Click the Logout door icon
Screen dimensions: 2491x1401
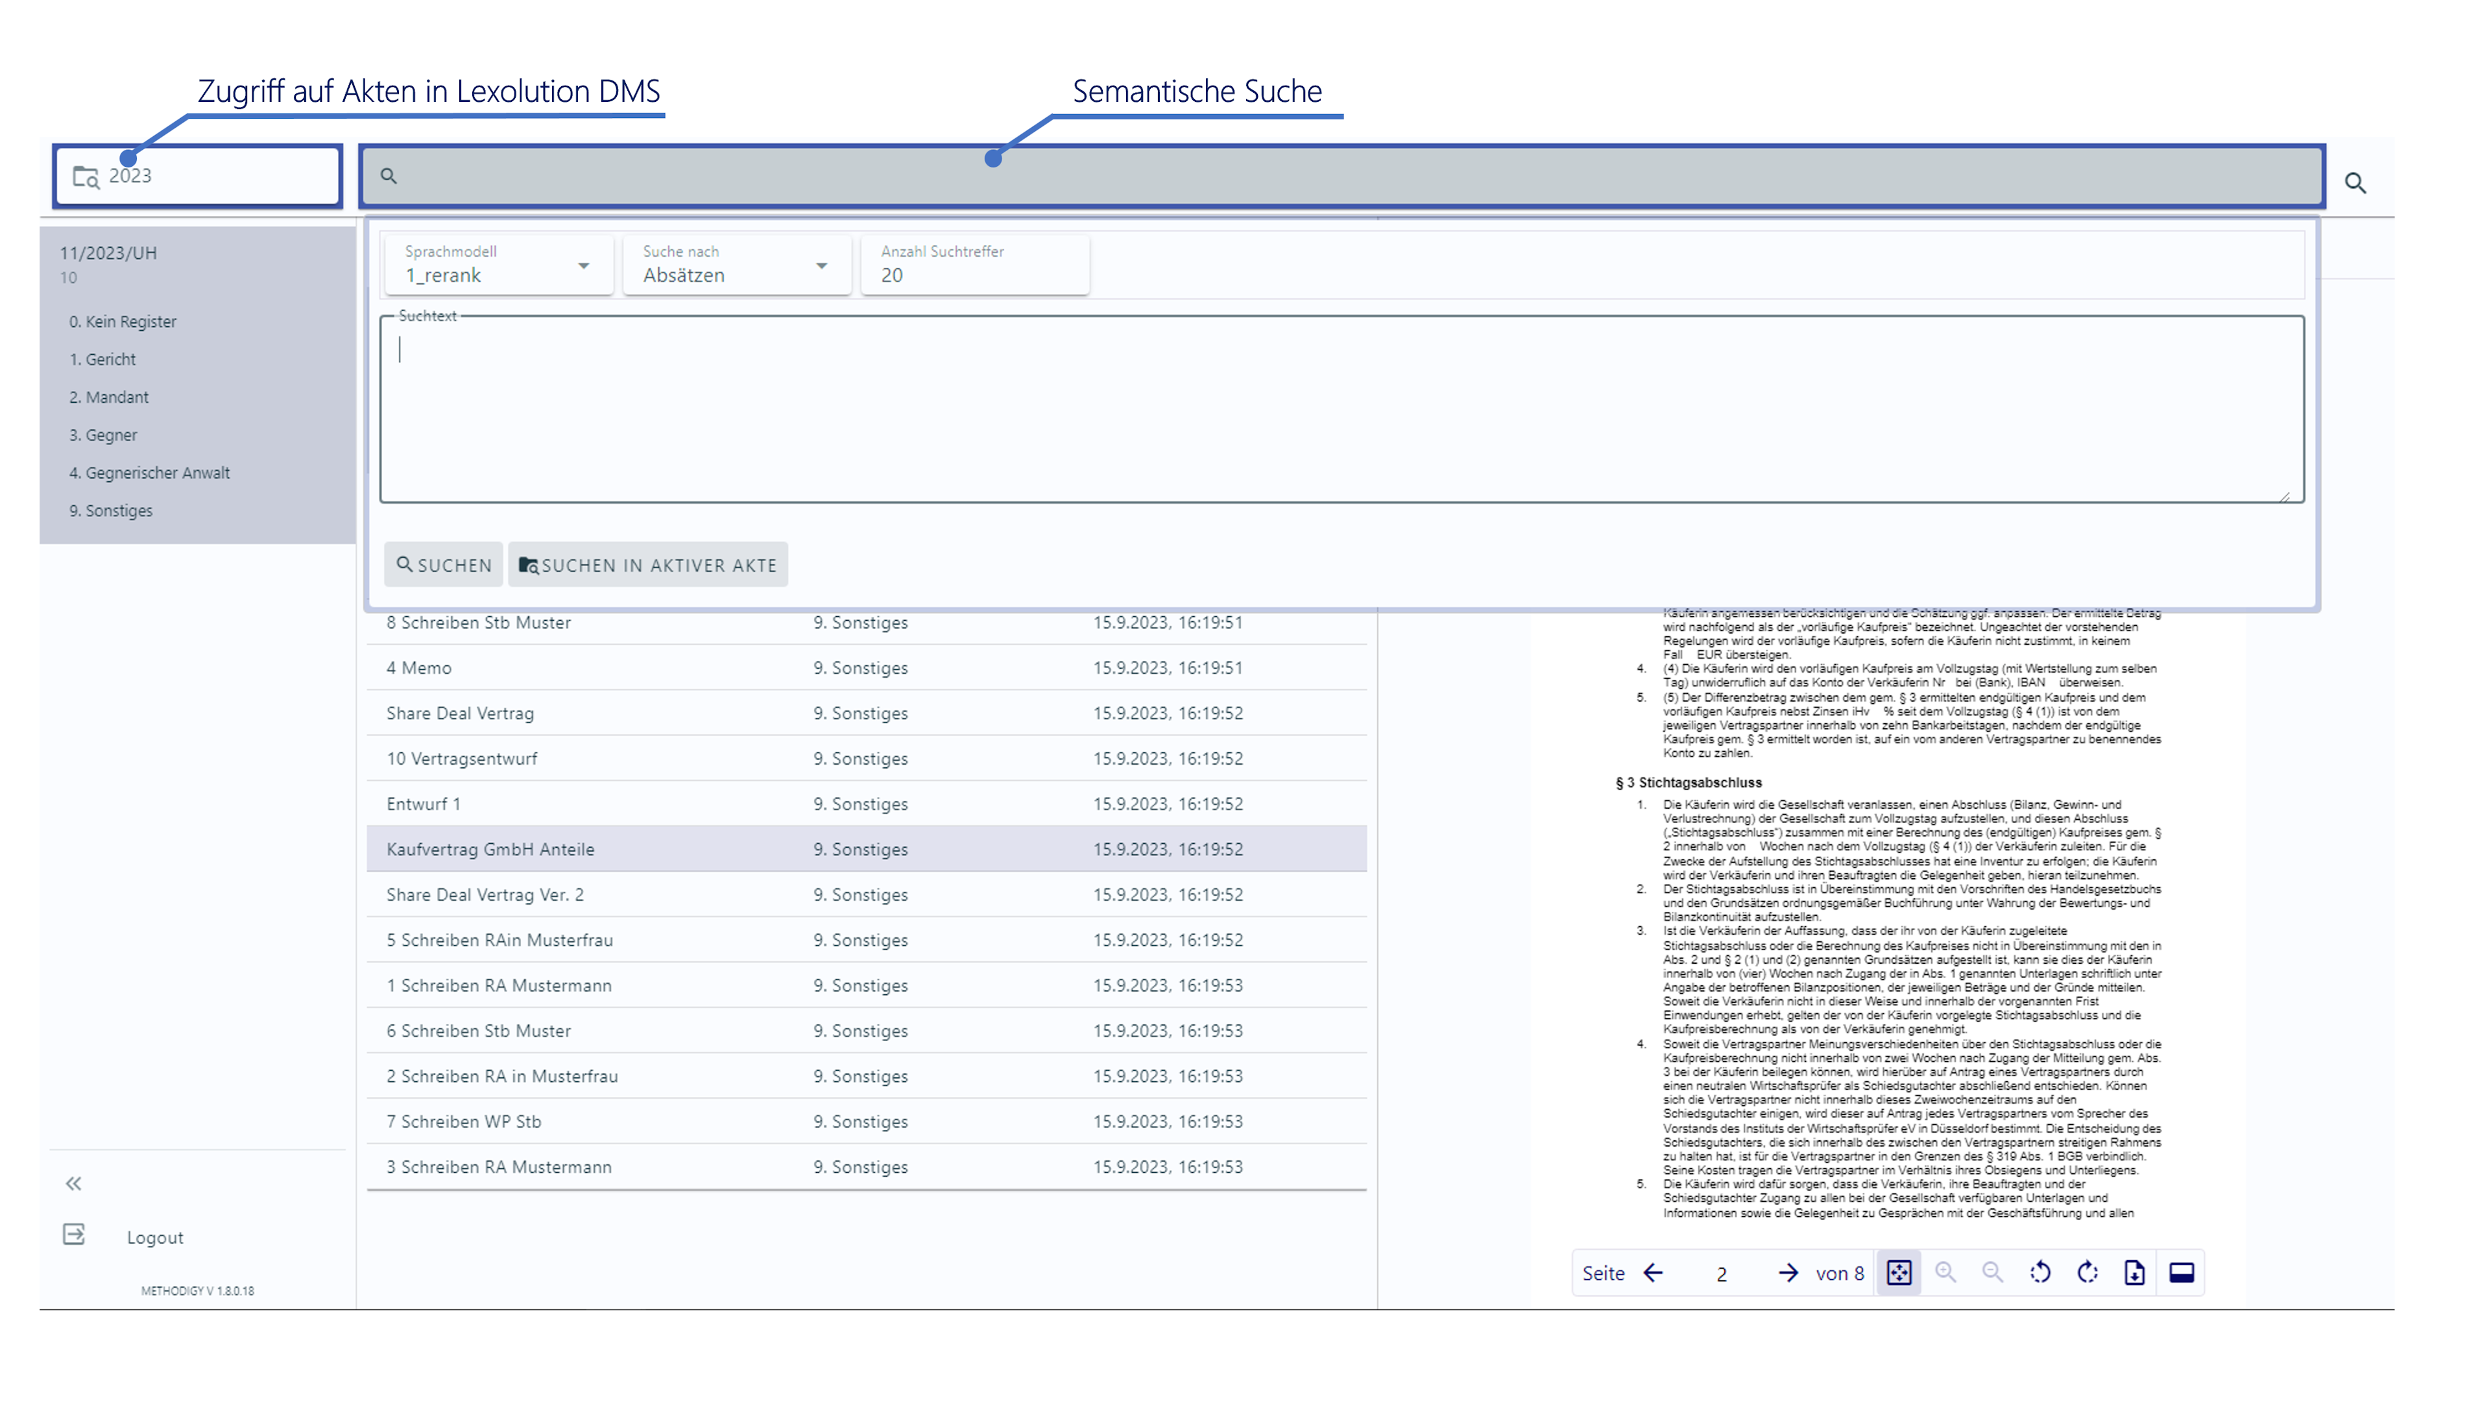coord(75,1235)
